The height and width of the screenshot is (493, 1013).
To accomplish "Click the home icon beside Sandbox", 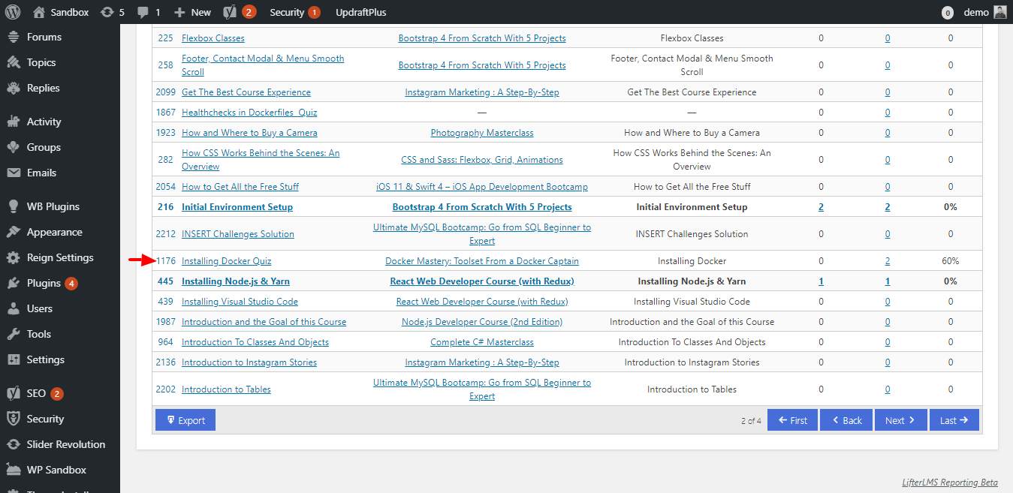I will tap(39, 12).
